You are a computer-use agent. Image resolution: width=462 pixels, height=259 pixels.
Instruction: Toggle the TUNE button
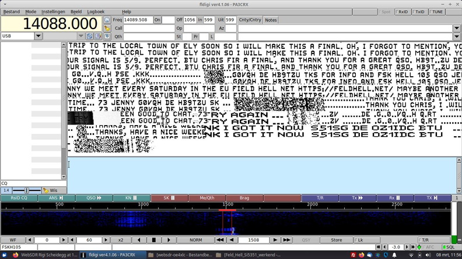coord(436,12)
